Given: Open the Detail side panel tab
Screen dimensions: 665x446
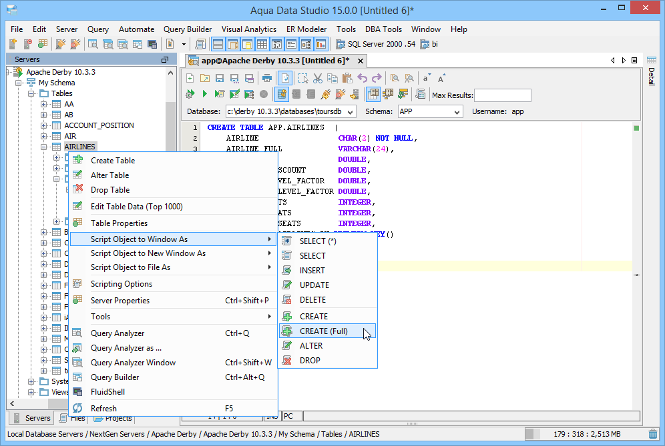Looking at the screenshot, I should coord(652,71).
